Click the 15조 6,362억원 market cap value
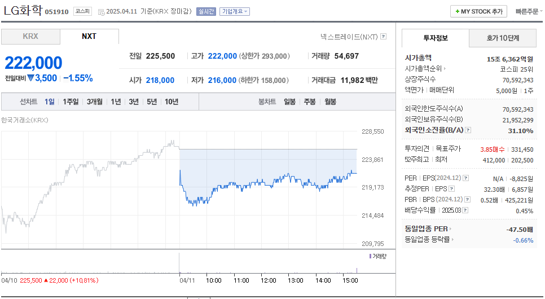The image size is (545, 299). 510,59
